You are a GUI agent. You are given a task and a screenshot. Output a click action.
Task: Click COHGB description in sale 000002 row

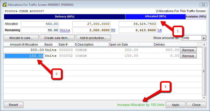click(81, 56)
